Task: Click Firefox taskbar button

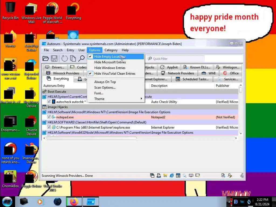Action: (74, 202)
